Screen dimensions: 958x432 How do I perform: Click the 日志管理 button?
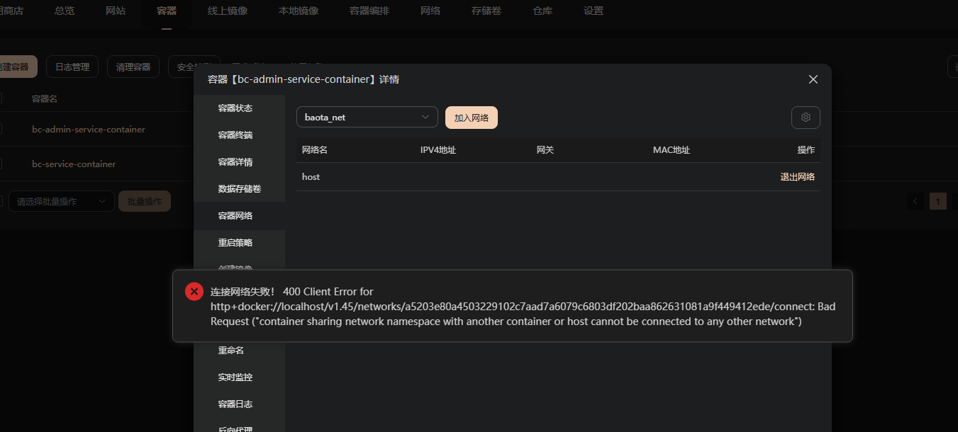click(x=72, y=67)
